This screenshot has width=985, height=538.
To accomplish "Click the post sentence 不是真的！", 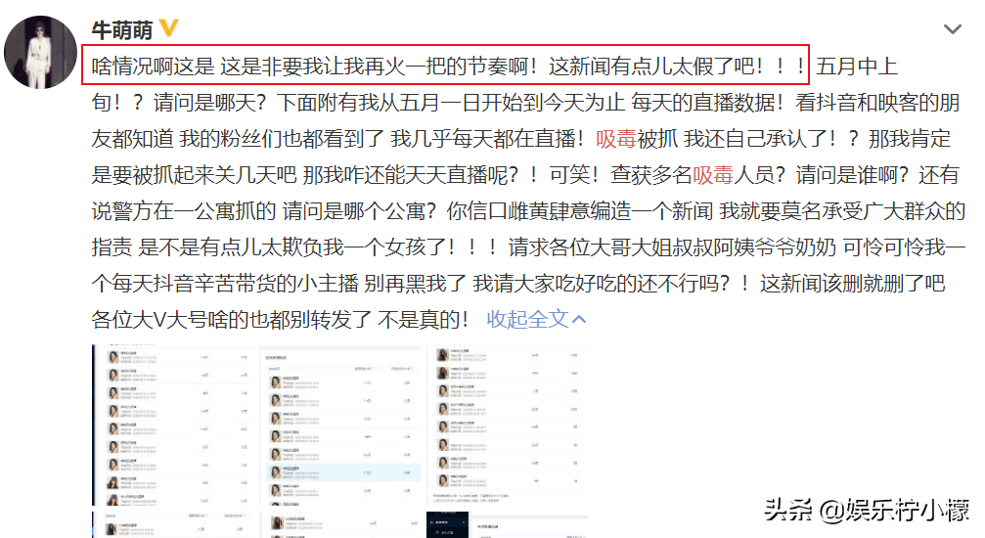I will (x=424, y=319).
